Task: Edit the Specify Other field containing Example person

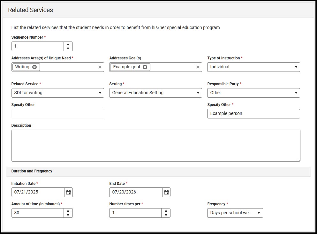Action: (254, 114)
